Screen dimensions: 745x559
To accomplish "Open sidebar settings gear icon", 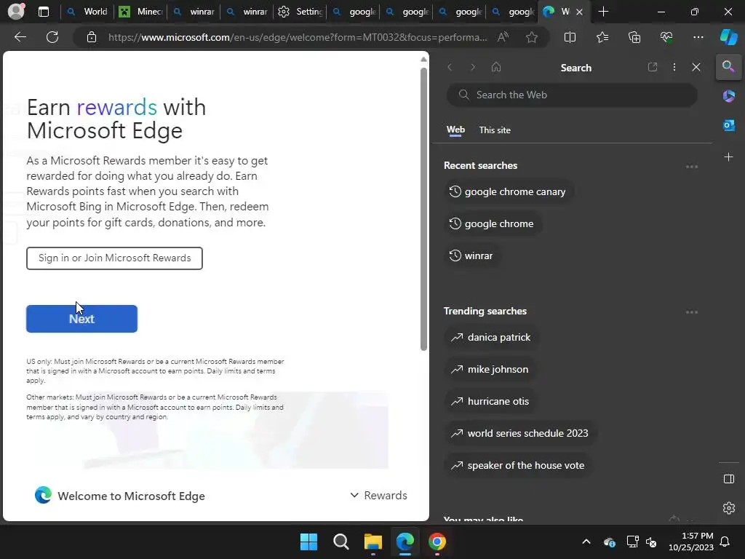I will [729, 508].
